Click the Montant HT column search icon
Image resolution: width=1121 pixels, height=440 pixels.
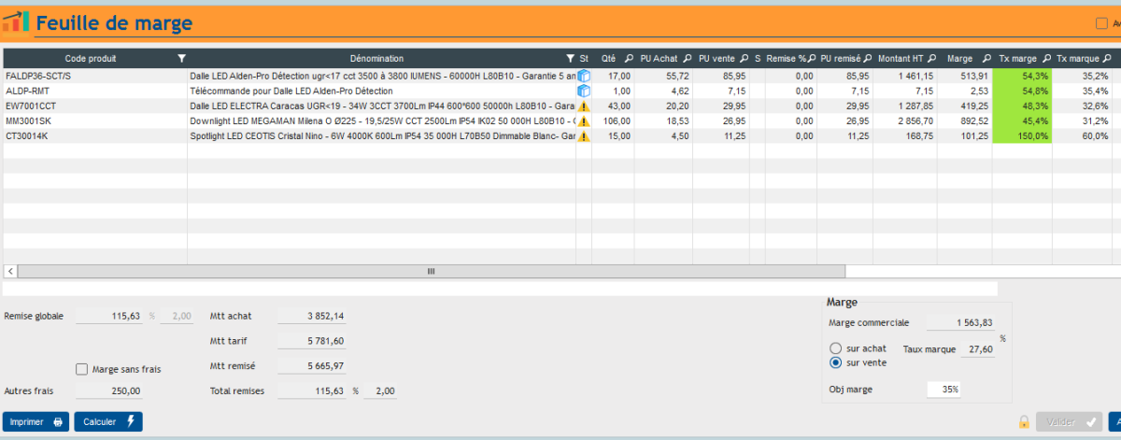[929, 58]
